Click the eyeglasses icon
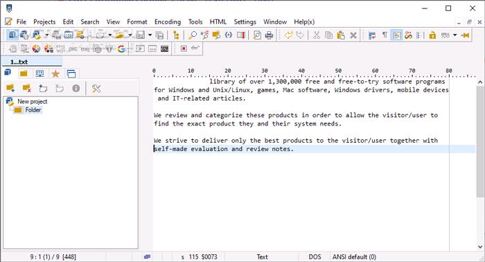Viewport: 485px width, 262px height. tap(195, 48)
